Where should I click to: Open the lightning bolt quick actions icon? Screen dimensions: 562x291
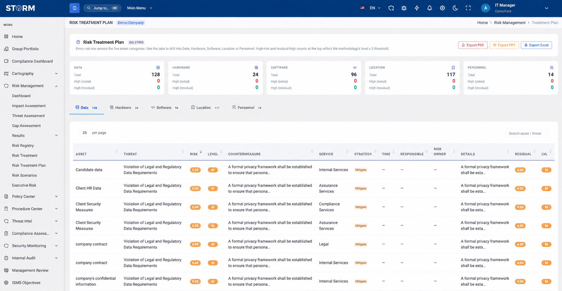[x=417, y=8]
